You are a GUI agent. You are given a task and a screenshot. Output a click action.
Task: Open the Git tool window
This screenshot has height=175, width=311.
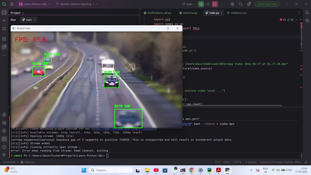coord(4,155)
